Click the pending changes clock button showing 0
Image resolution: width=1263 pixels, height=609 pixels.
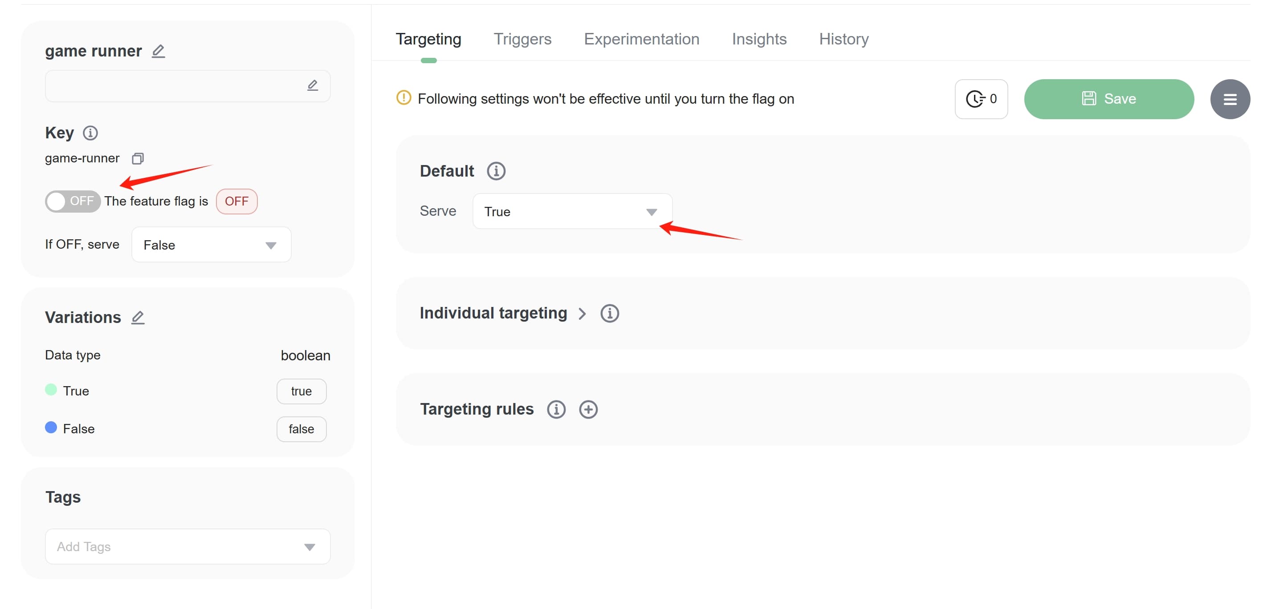(x=981, y=99)
